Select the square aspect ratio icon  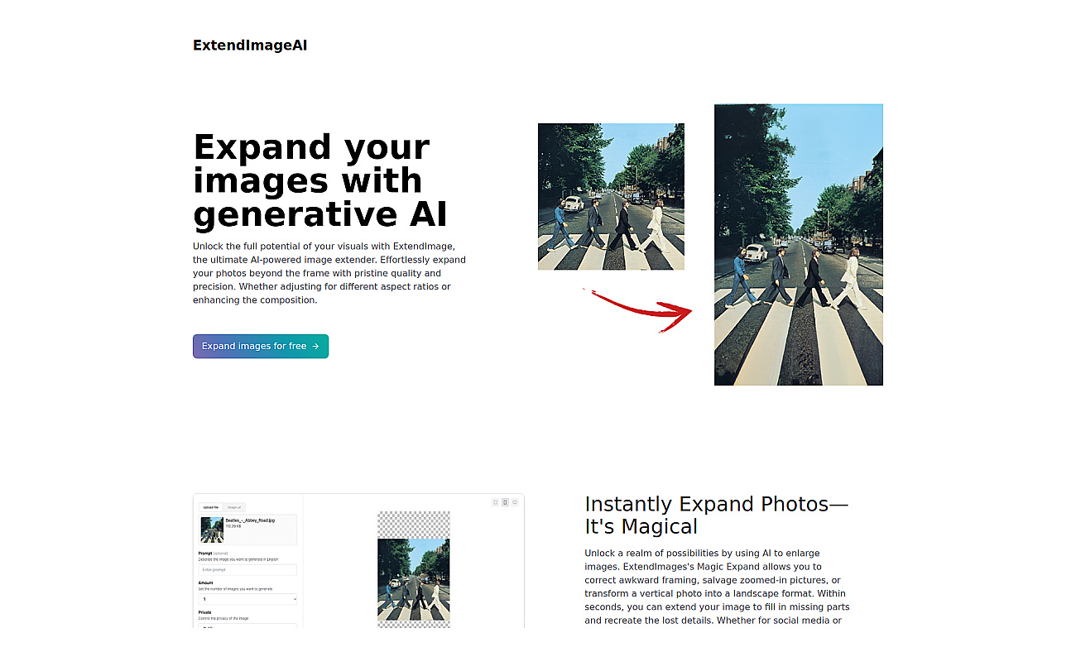(495, 502)
